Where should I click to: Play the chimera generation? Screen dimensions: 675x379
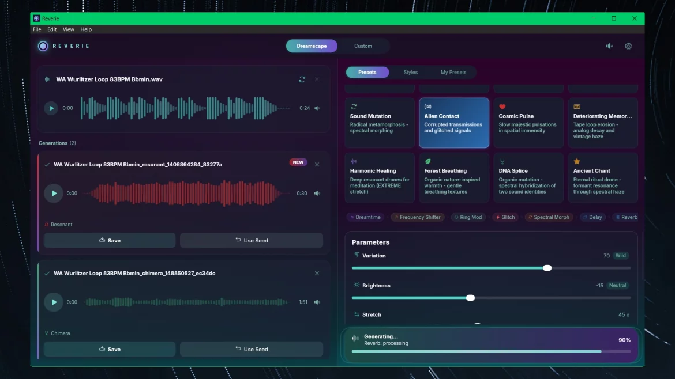pos(54,302)
